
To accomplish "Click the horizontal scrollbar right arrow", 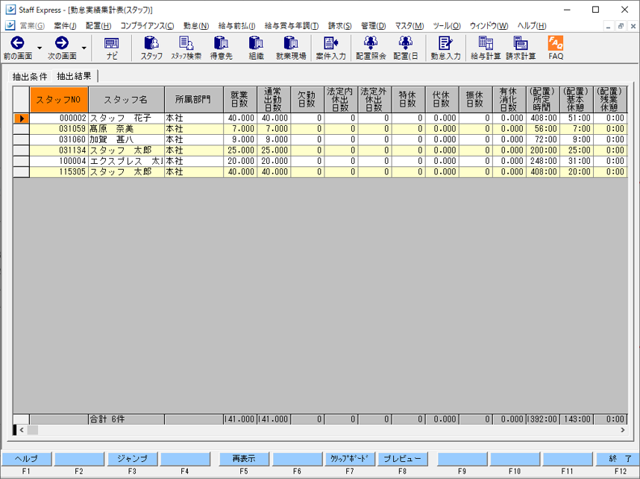I will (623, 430).
